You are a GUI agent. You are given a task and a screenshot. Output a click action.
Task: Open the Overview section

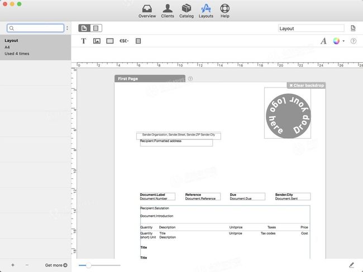click(147, 11)
